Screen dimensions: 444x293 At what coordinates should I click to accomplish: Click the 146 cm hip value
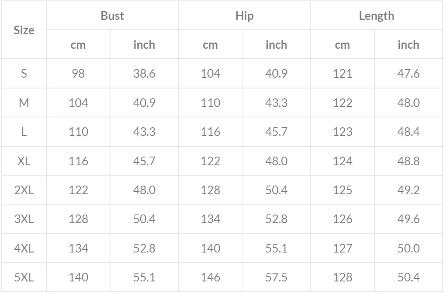pos(210,277)
